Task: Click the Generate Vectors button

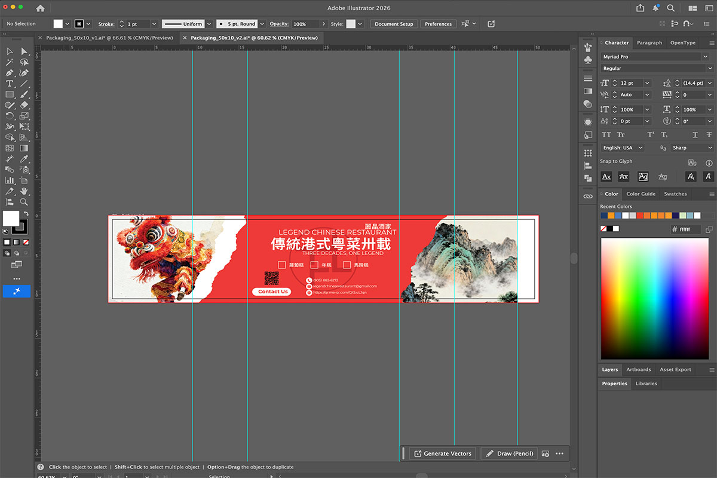Action: (442, 454)
